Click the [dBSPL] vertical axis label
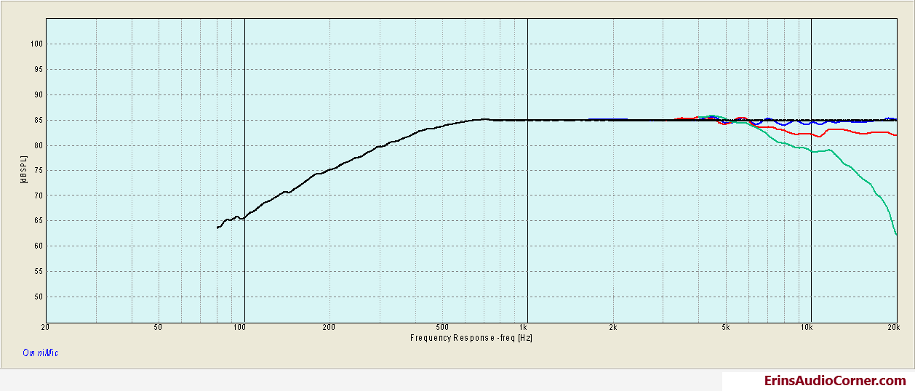Screen dimensions: 915x391 [x=24, y=171]
